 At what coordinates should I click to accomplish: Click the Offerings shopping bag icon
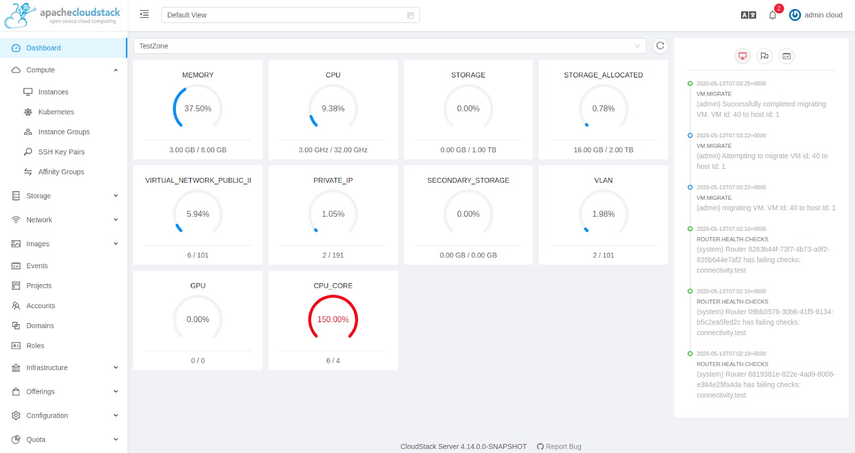click(x=16, y=392)
